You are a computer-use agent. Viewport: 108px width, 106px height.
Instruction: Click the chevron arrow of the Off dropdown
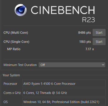click(103, 65)
